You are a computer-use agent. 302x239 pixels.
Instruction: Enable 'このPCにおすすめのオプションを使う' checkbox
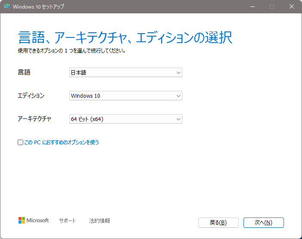20,142
